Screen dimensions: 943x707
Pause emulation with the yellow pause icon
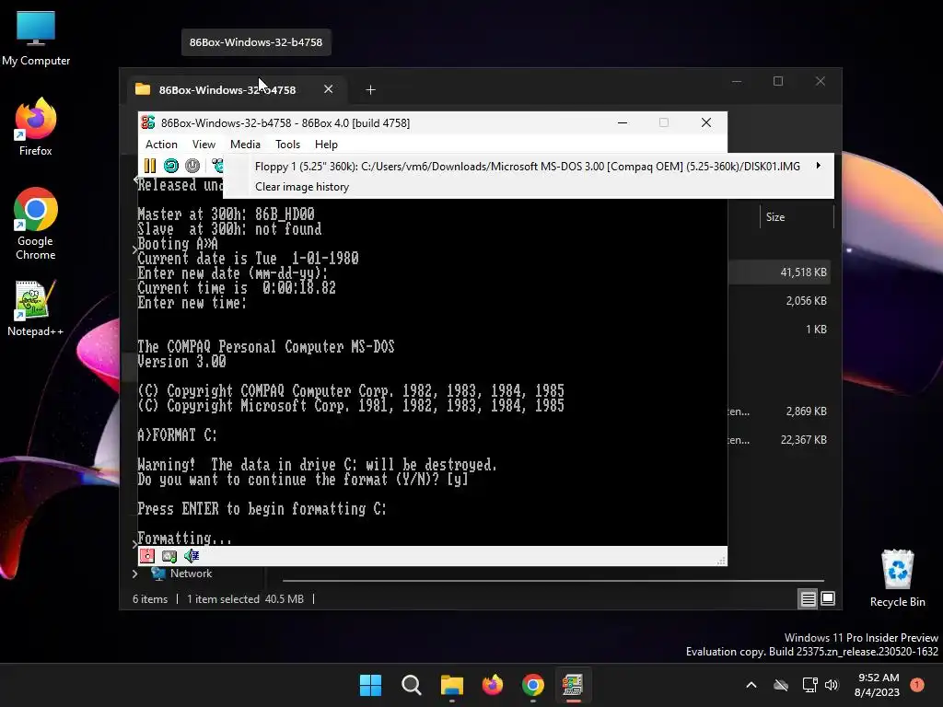click(x=150, y=166)
